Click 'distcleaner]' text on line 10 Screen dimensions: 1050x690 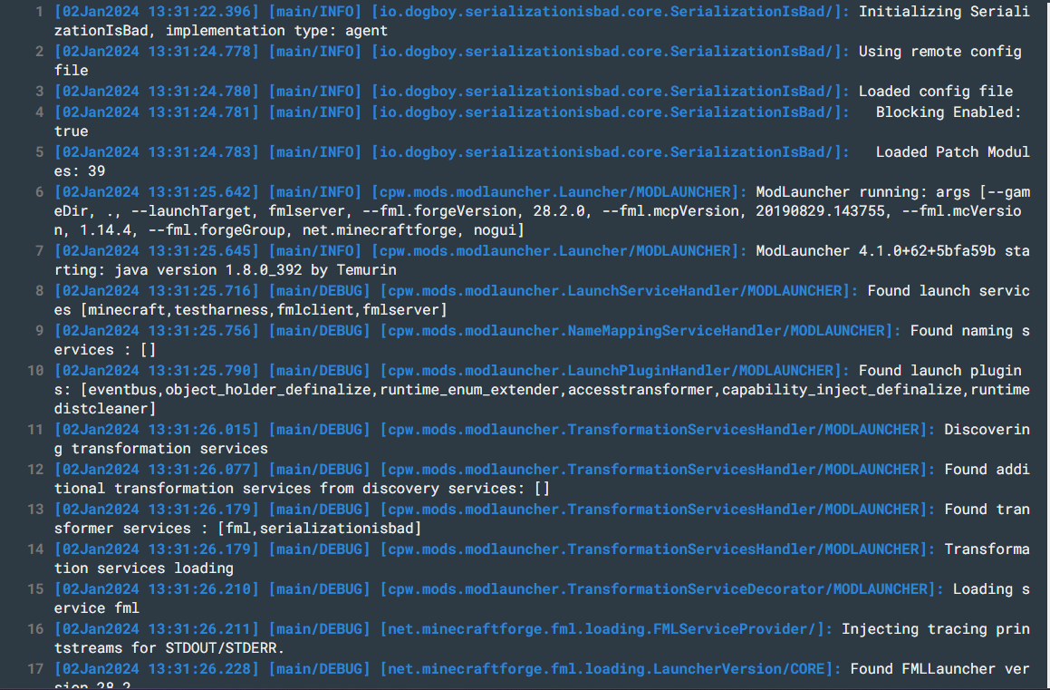(x=105, y=409)
